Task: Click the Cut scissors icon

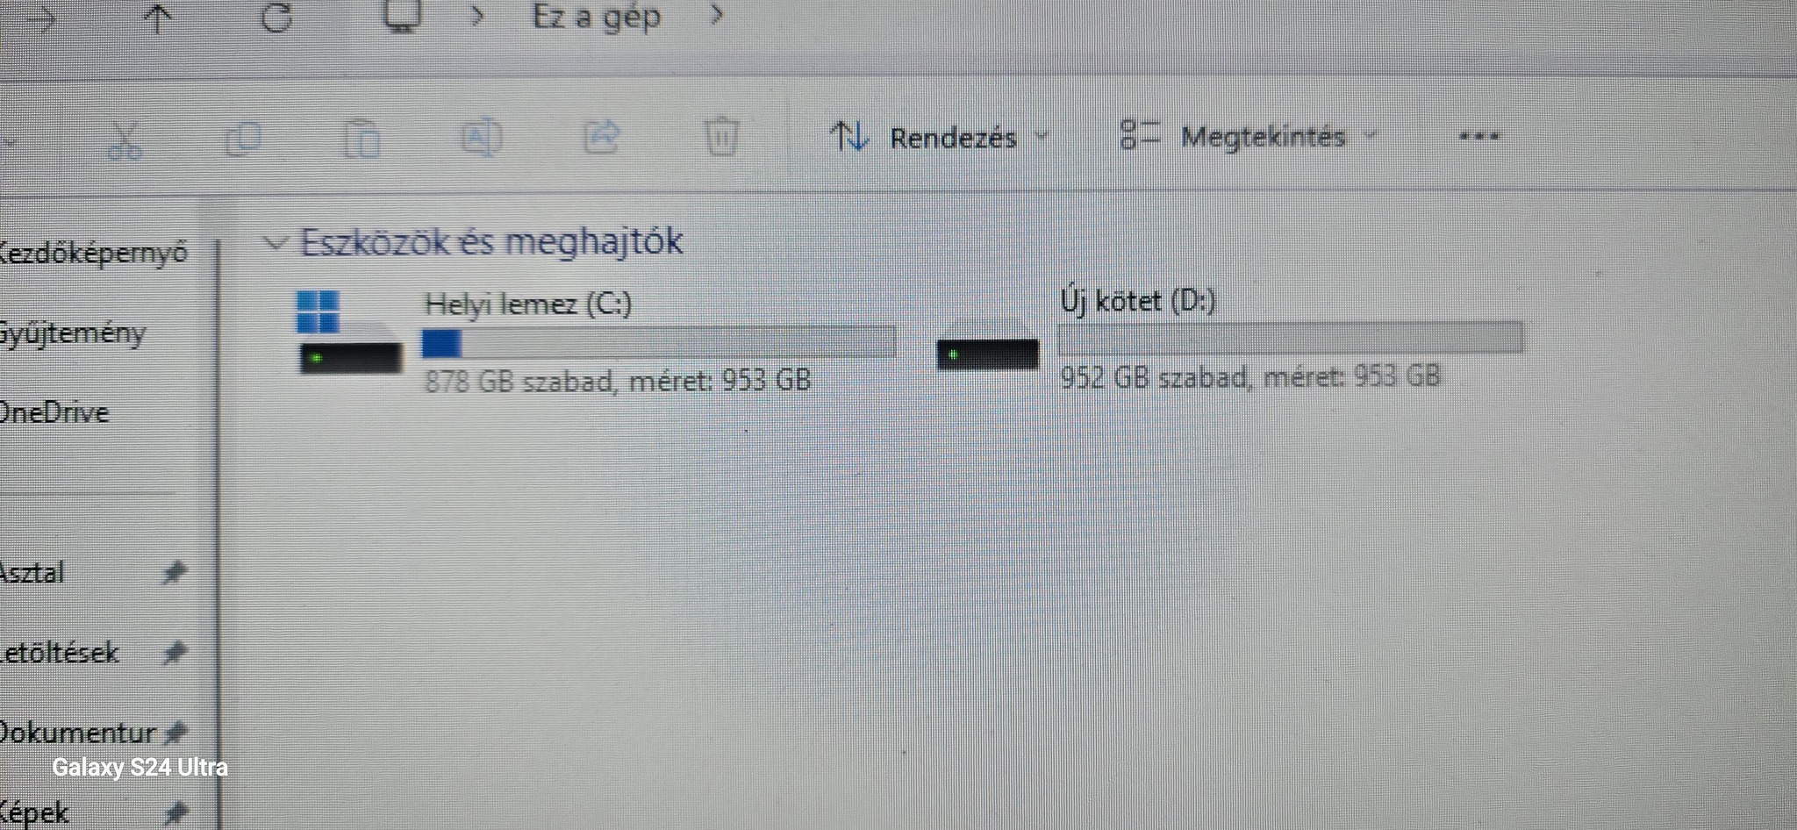Action: [125, 140]
